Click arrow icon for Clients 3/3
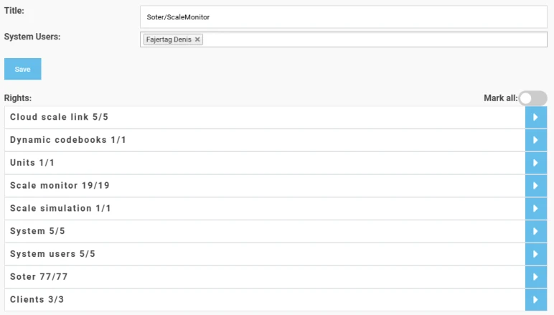Image resolution: width=554 pixels, height=315 pixels. [536, 299]
